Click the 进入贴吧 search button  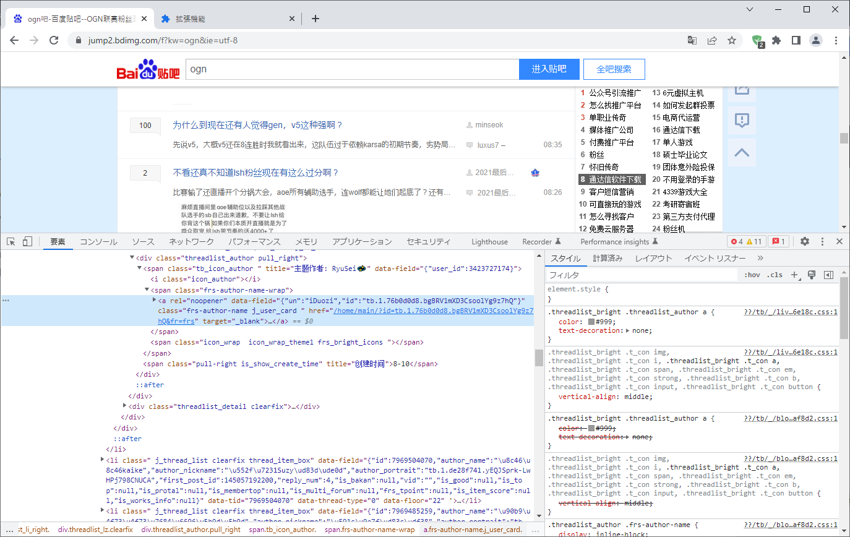click(549, 69)
